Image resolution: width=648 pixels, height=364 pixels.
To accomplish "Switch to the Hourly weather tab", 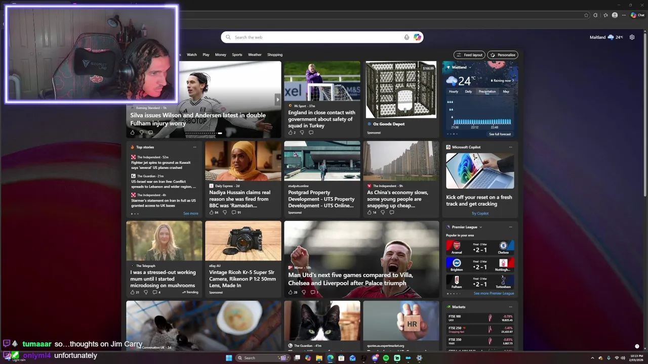I will click(454, 92).
